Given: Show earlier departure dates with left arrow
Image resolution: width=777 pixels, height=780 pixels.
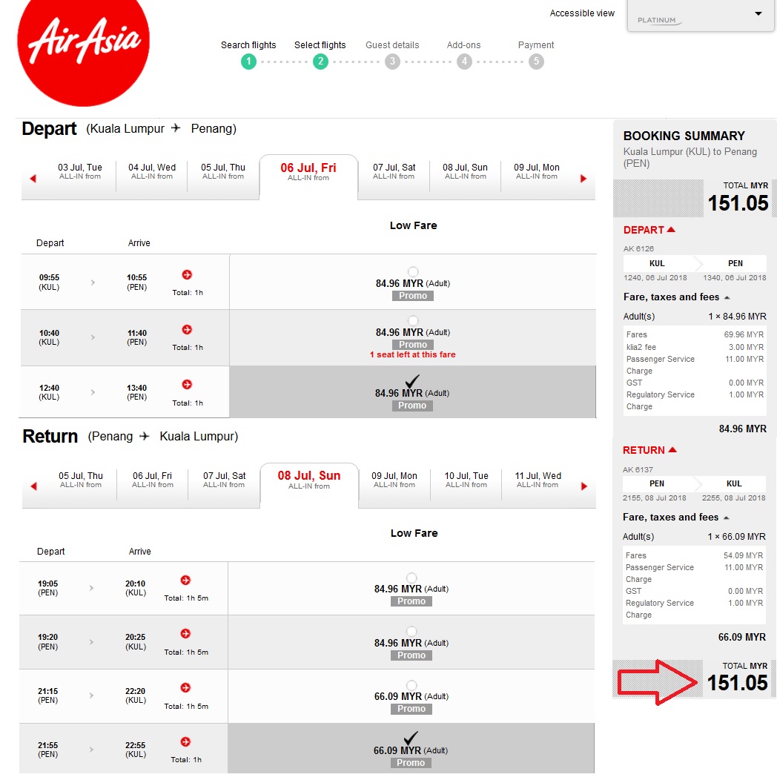Looking at the screenshot, I should 33,179.
